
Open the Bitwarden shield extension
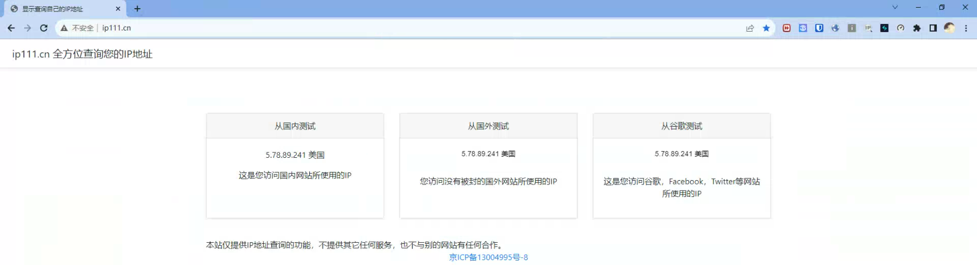[x=819, y=28]
